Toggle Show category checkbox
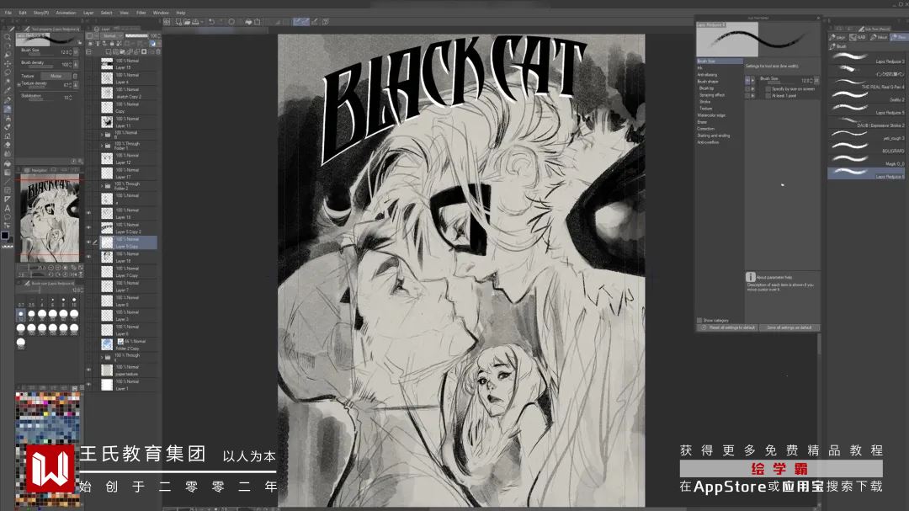Screen dimensions: 909x511 [699, 320]
